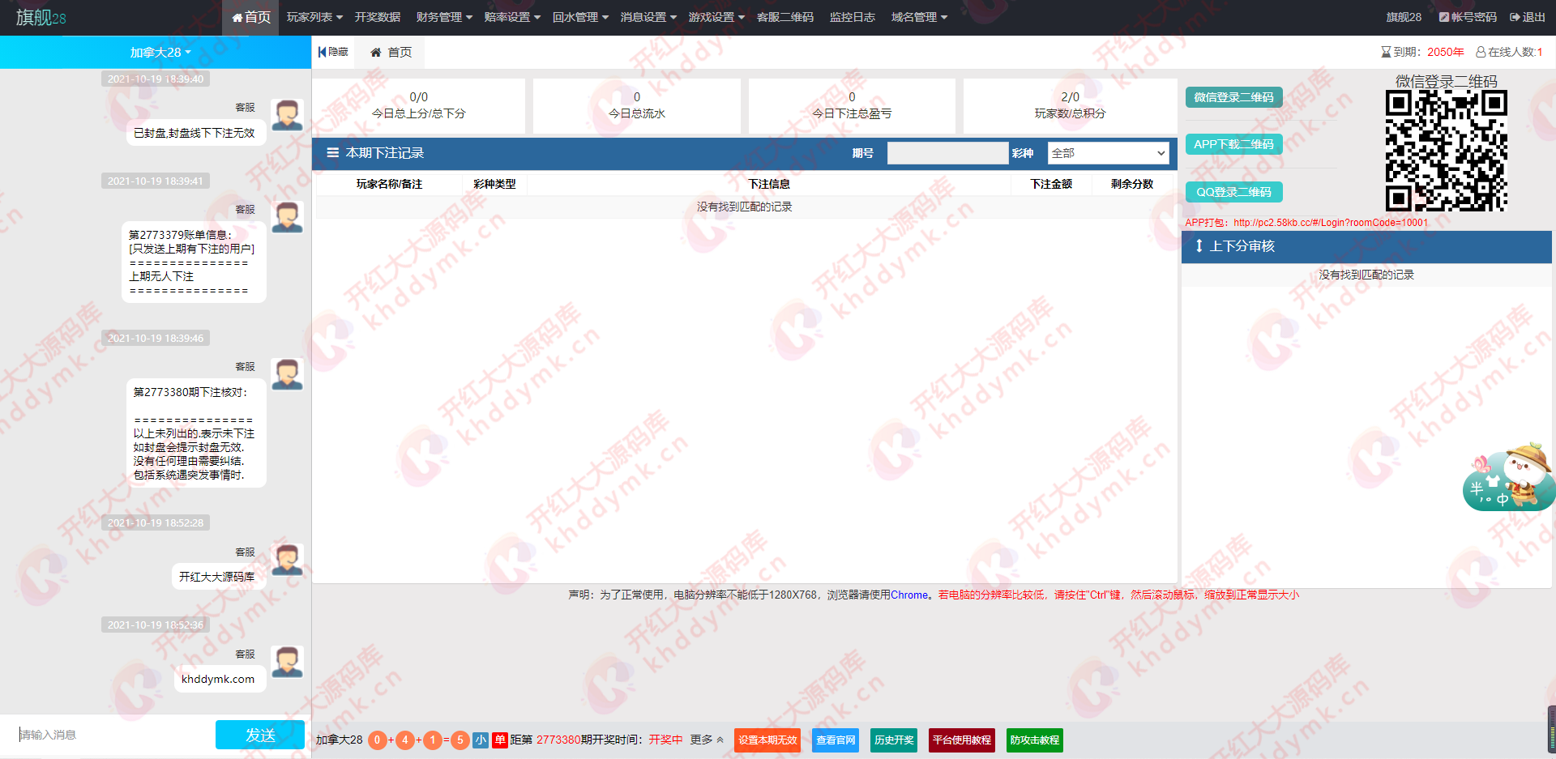Click the 上下分审核 arrows icon
This screenshot has height=759, width=1556.
point(1199,245)
